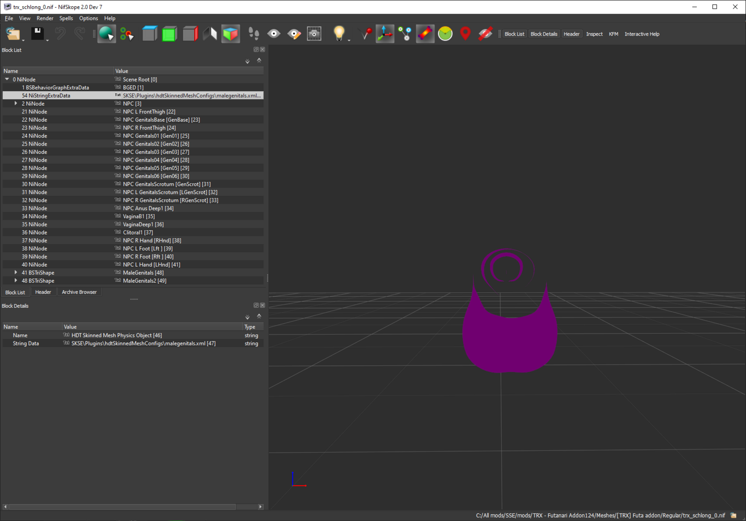Activate the Select Object sphere tool

pos(106,34)
